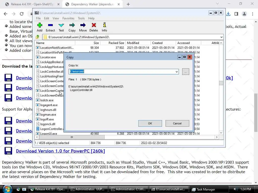Open Administrator: UUP taskbar button
The width and height of the screenshot is (258, 193).
pos(88,189)
